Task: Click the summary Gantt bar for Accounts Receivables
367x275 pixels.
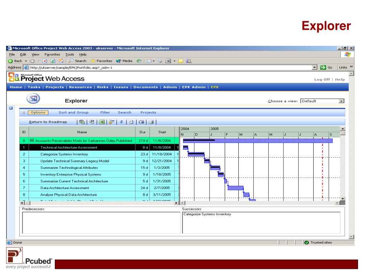Action: click(x=258, y=140)
